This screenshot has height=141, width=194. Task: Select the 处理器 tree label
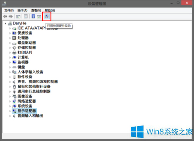point(23,38)
